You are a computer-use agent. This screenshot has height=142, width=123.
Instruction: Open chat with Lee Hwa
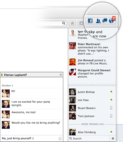[92, 100]
